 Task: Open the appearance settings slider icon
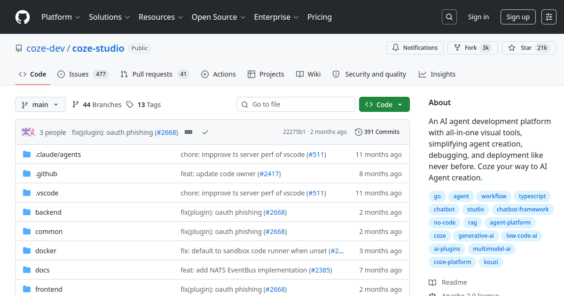point(549,17)
